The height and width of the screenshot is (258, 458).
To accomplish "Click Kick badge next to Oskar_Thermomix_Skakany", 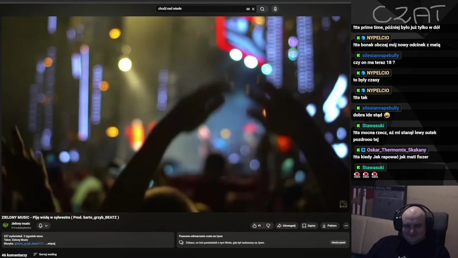I will tap(358, 150).
